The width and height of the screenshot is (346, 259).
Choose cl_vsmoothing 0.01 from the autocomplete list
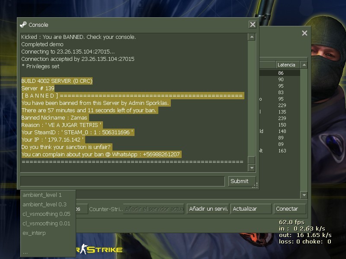point(46,224)
